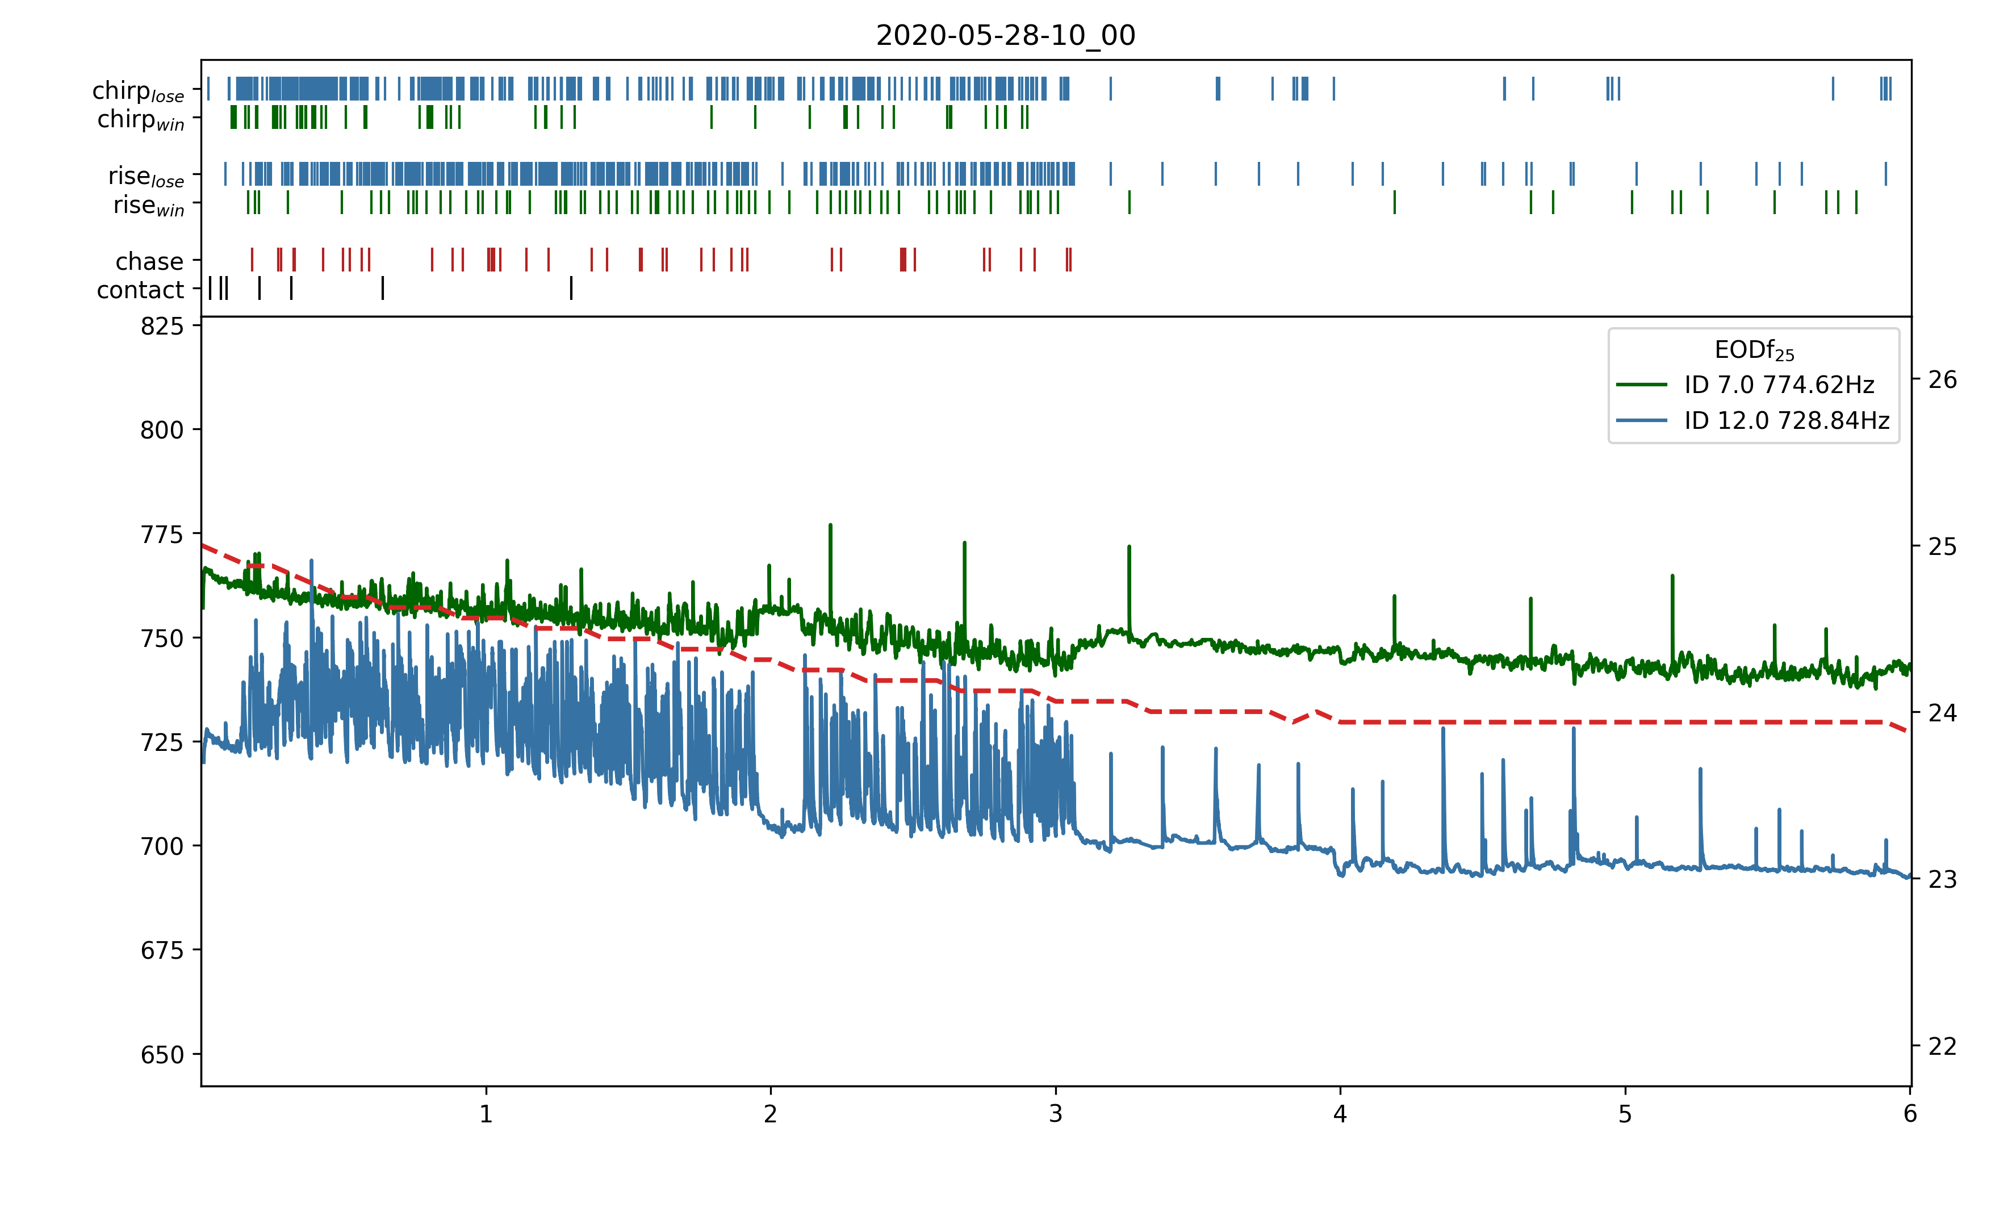This screenshot has width=2012, height=1207.
Task: Click the chirp lose row label
Action: pos(138,91)
